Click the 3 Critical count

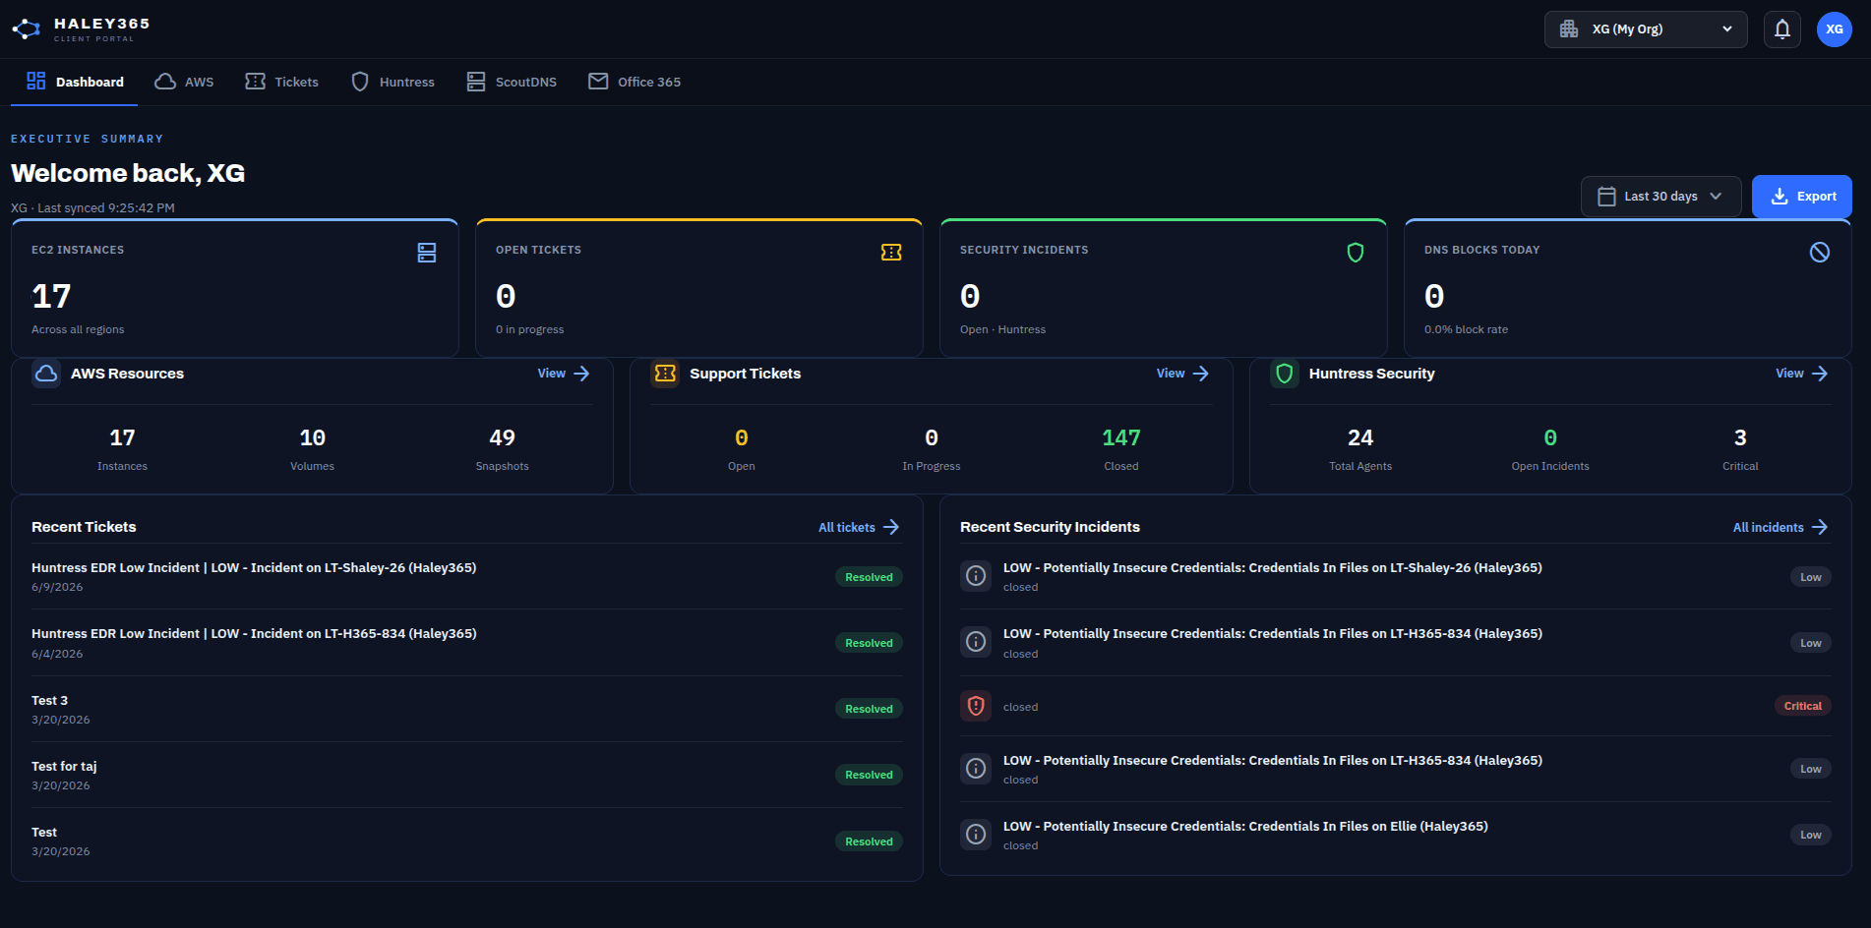pyautogui.click(x=1740, y=438)
